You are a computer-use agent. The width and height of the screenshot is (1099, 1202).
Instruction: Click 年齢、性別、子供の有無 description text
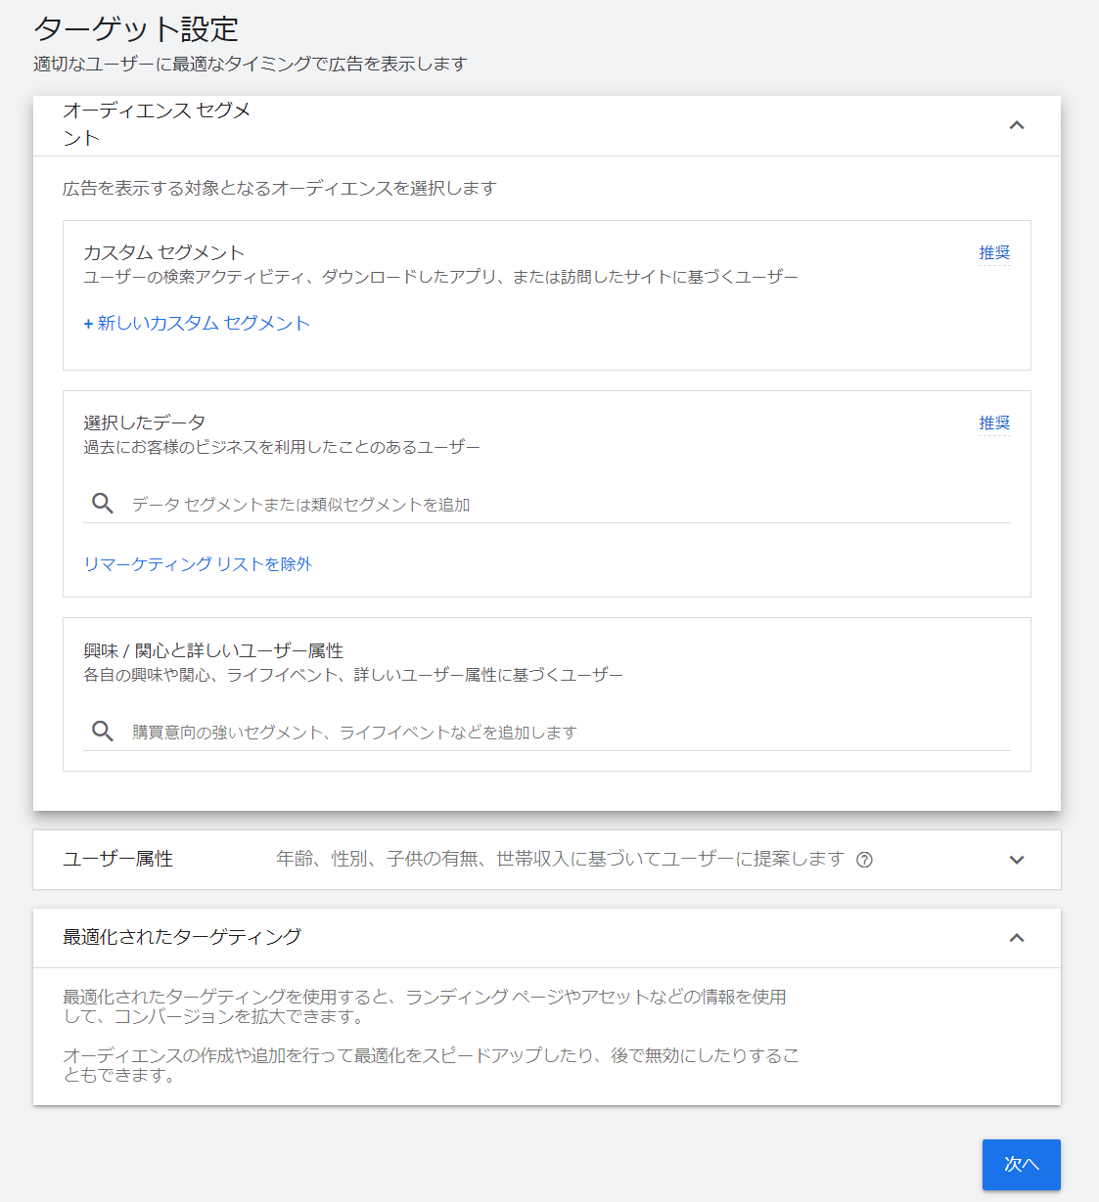tap(560, 859)
